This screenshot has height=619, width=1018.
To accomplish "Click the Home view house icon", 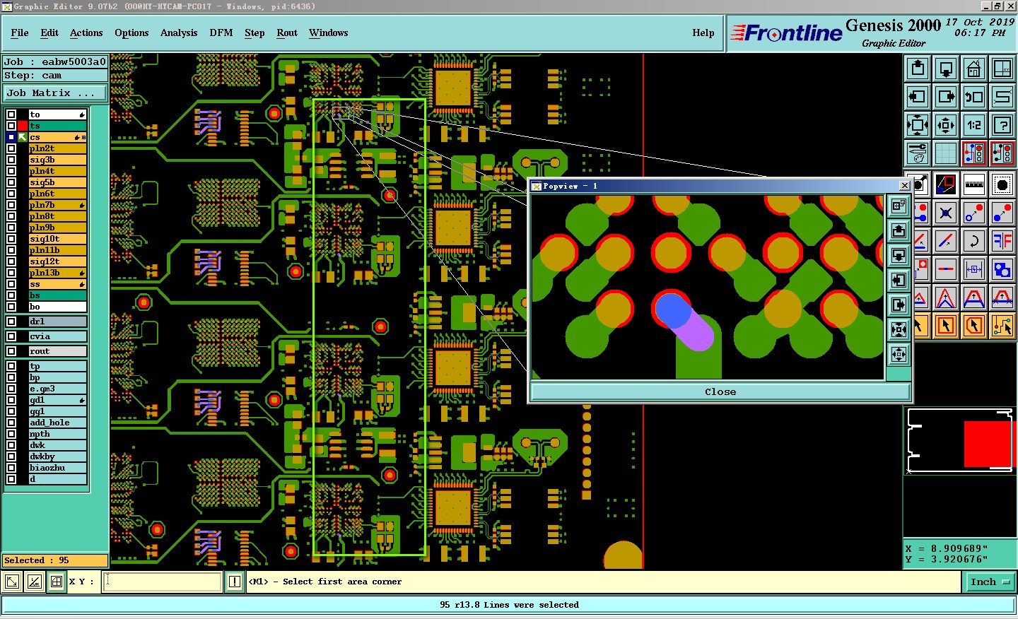I will coord(974,69).
